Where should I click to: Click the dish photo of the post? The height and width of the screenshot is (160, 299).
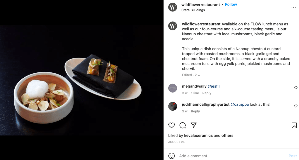tap(82, 80)
